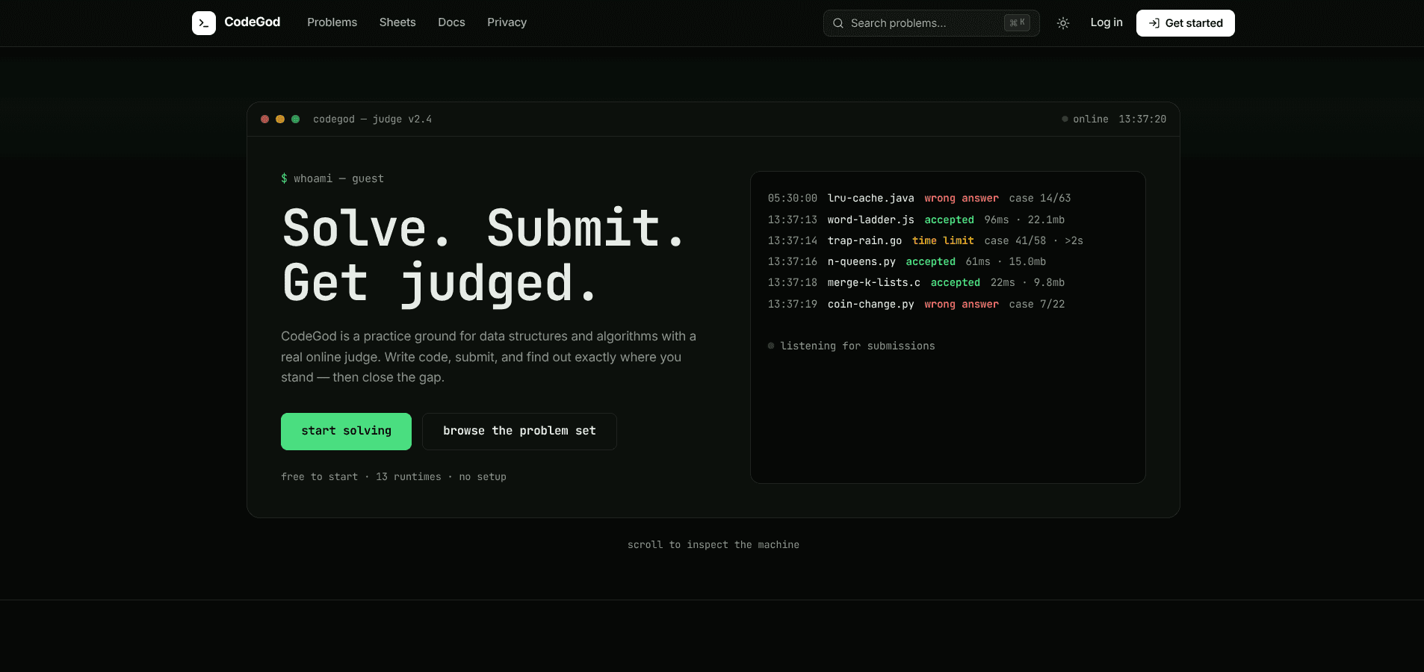Open the Sheets nav item
The image size is (1424, 672).
(x=397, y=22)
